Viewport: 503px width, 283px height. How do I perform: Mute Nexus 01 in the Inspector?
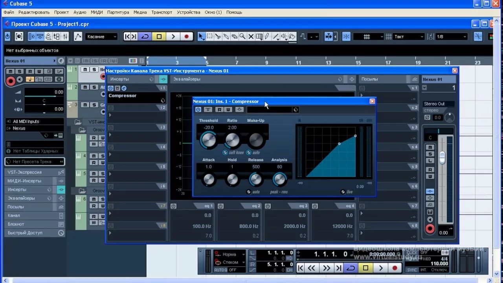click(x=10, y=71)
